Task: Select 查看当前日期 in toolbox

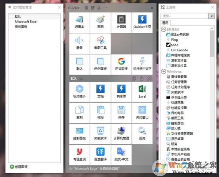Action: click(178, 159)
